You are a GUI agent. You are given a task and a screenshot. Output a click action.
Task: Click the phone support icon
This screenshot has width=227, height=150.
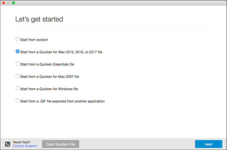coord(8,144)
